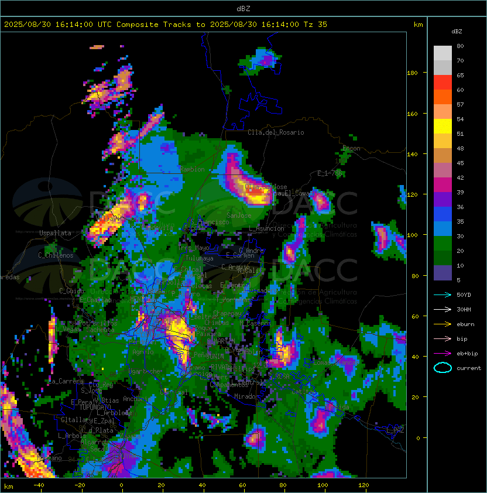Click the 'km' label at bottom-left

9,487
